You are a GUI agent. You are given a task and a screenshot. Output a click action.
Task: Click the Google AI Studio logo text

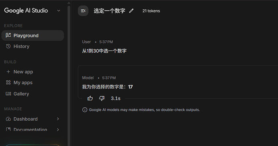click(x=26, y=10)
